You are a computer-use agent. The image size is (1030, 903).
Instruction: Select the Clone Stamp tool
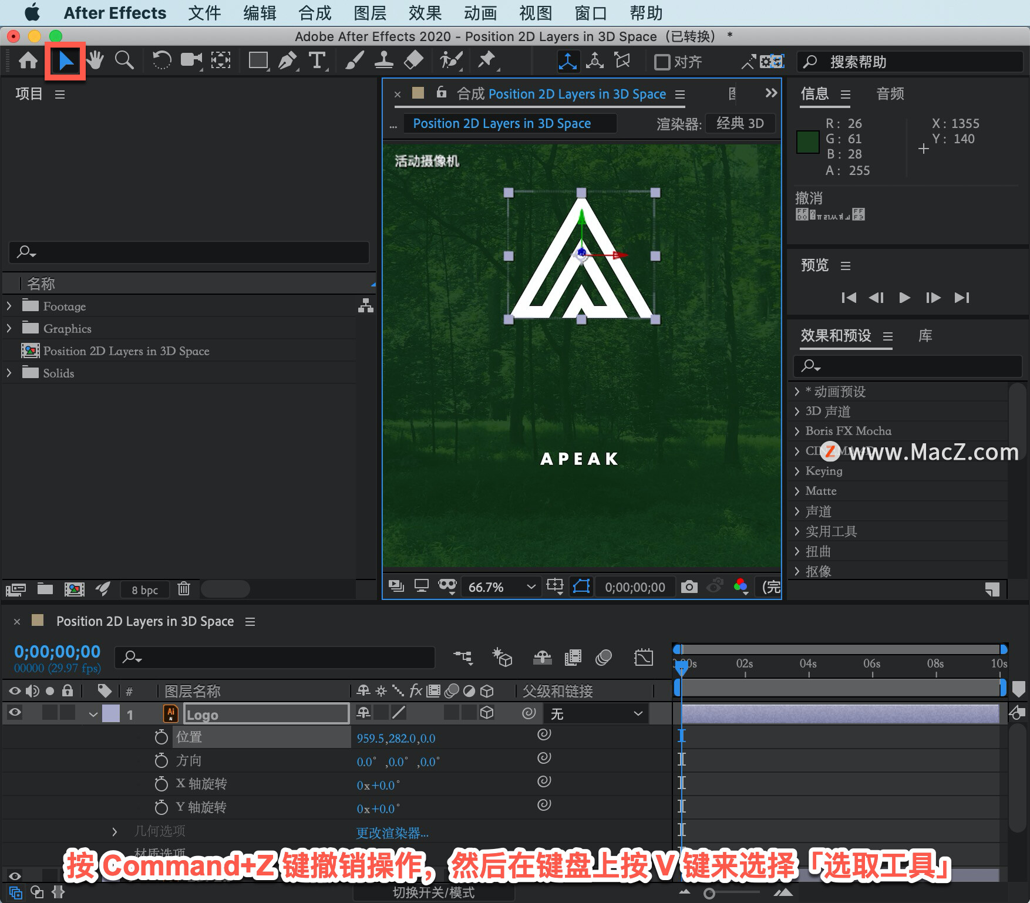click(384, 61)
